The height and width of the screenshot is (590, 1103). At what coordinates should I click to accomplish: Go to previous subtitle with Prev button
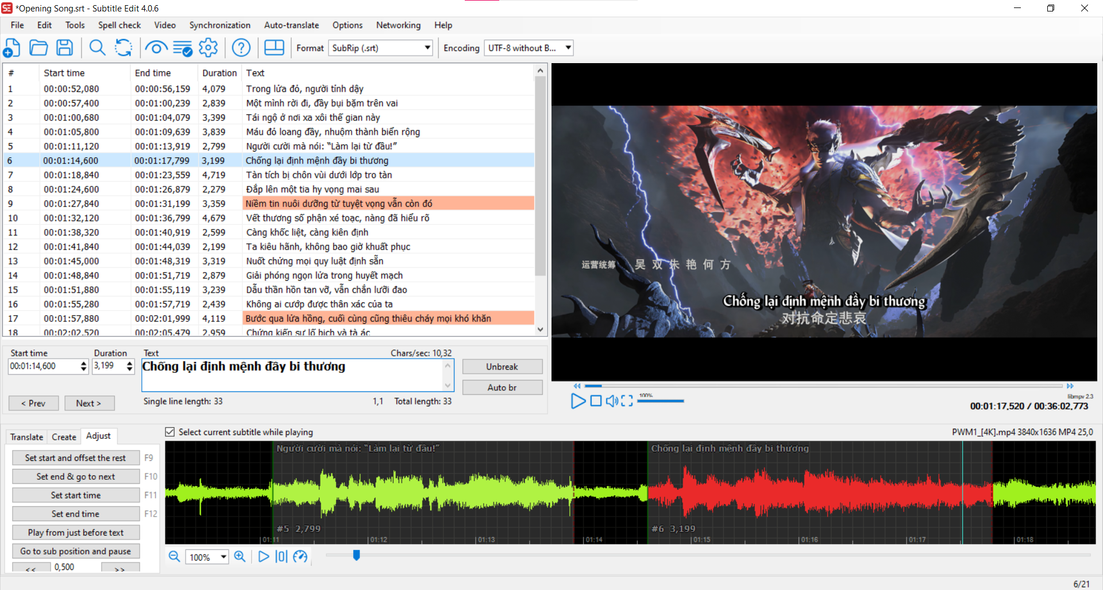[x=33, y=403]
